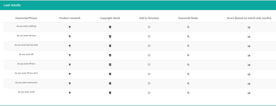Select the 'do you even lift bro' phrase
The height and width of the screenshot is (106, 276).
tap(26, 64)
